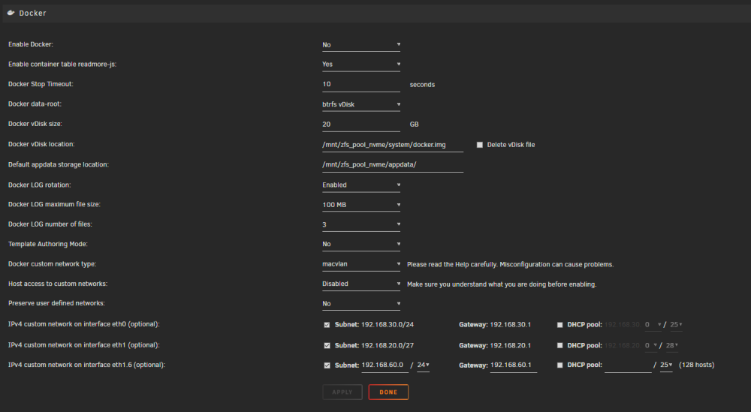Click the Docker vDisk size field

[361, 125]
